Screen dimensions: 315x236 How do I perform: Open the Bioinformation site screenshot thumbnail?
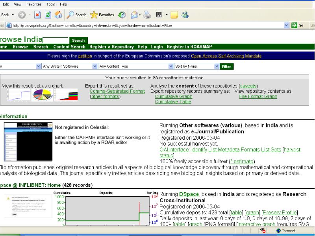[28, 142]
